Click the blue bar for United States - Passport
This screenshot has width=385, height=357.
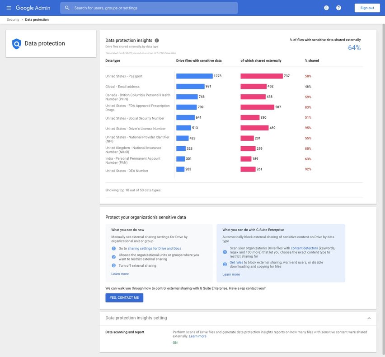pyautogui.click(x=194, y=76)
